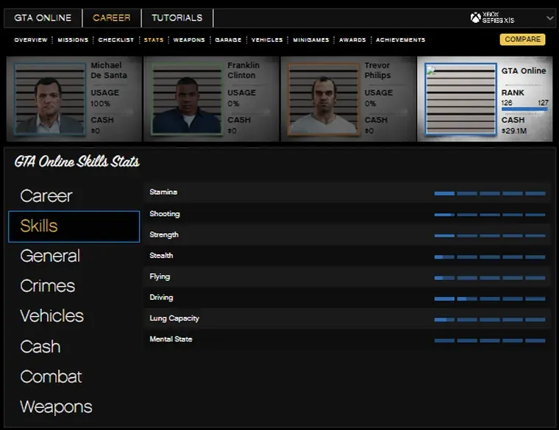Expand the platform selector chevron
The width and height of the screenshot is (559, 430).
click(x=549, y=18)
